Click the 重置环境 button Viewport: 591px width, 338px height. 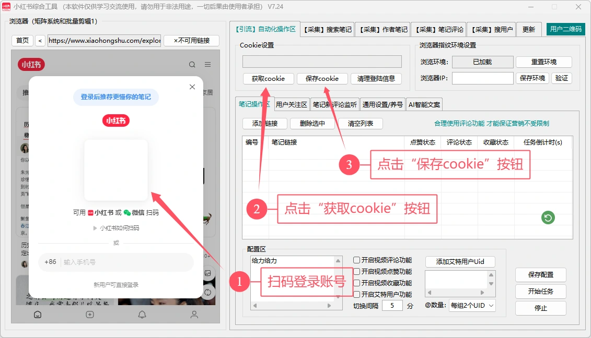[x=544, y=62]
